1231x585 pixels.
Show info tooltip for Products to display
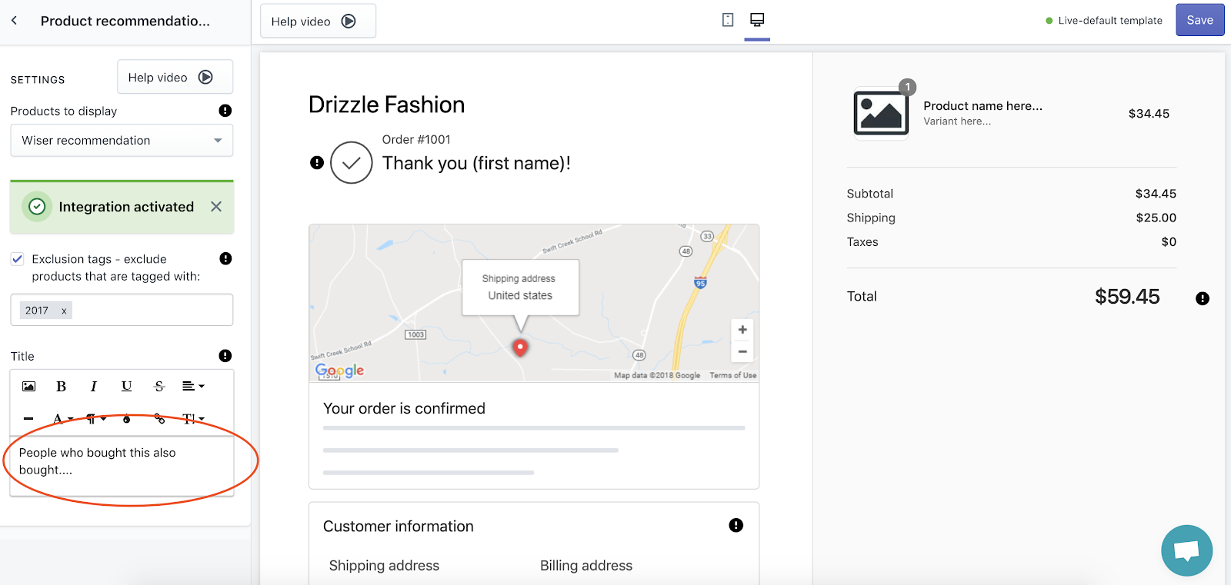point(225,111)
